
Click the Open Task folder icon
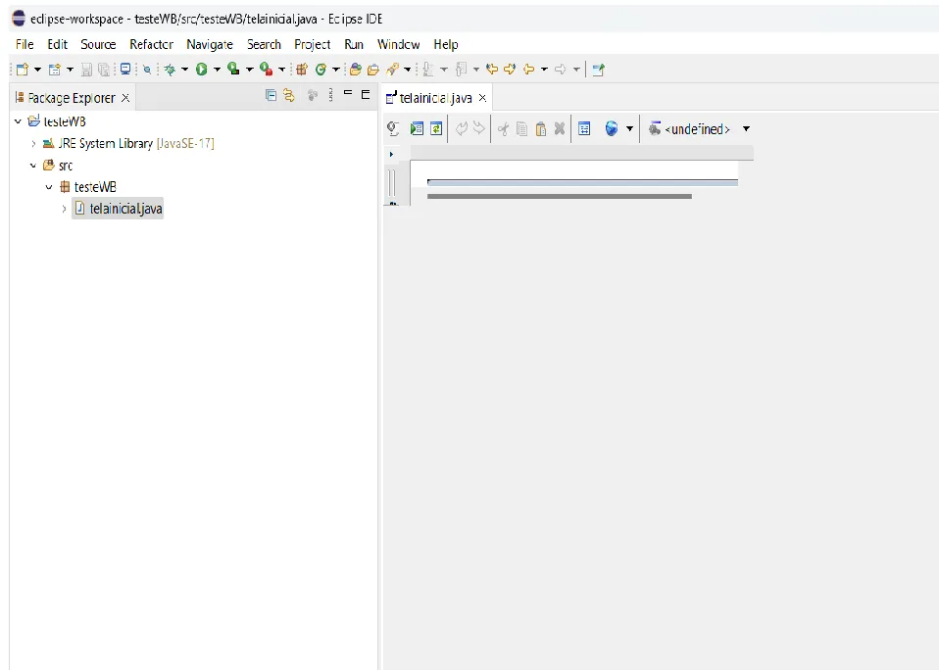click(x=373, y=70)
